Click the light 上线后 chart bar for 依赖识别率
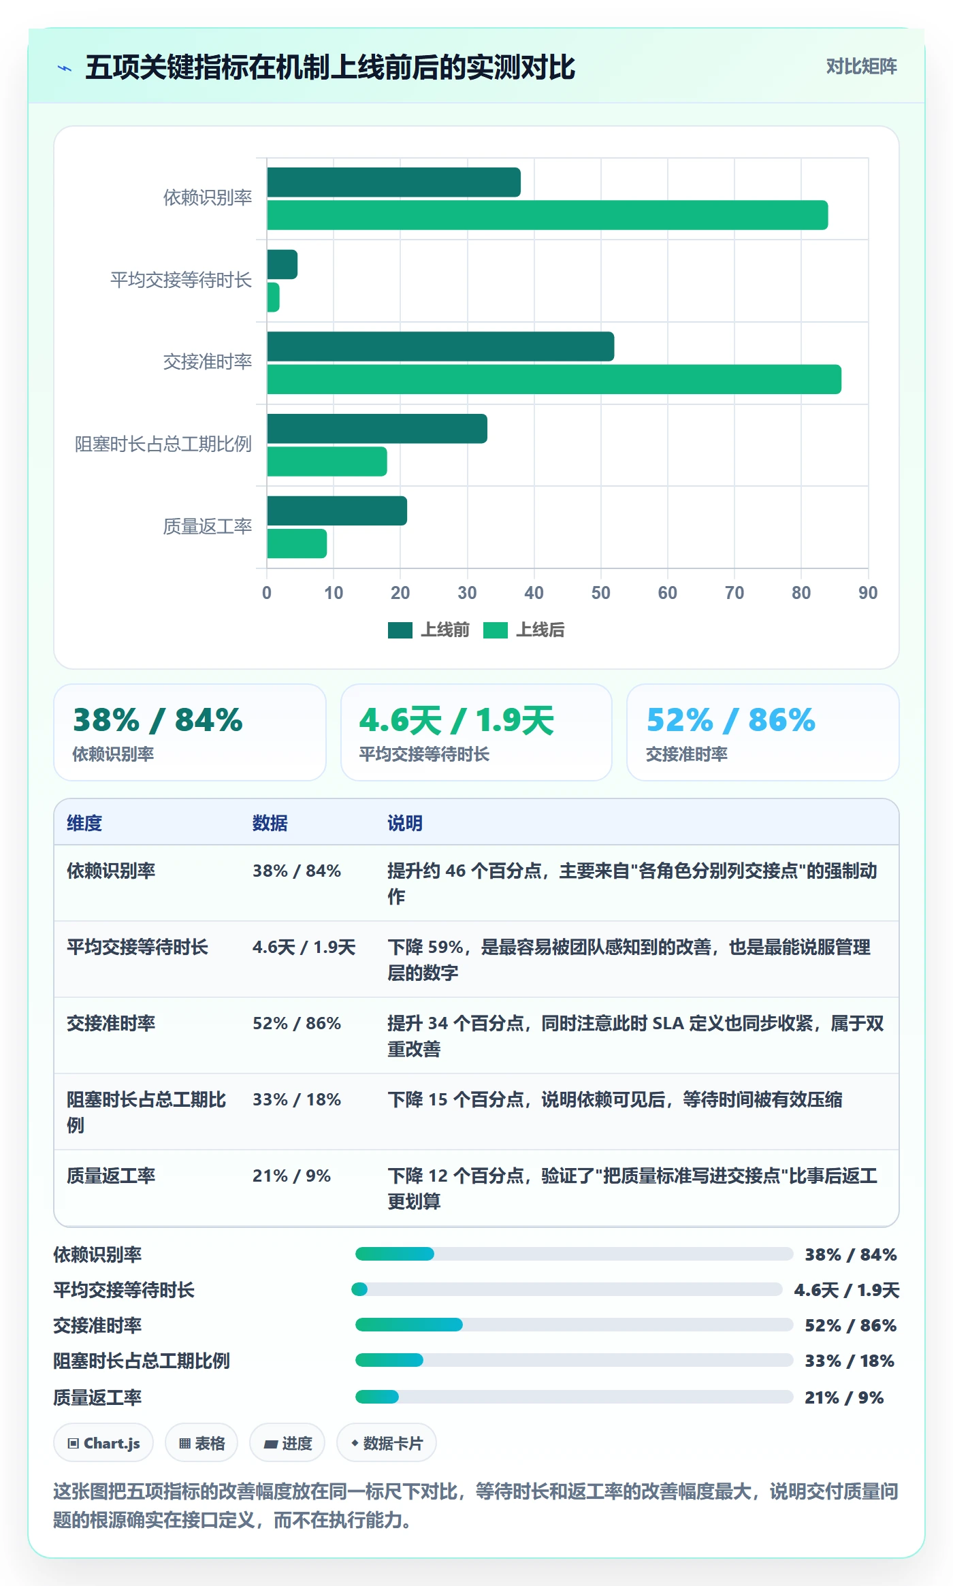Viewport: 953px width, 1586px height. click(547, 215)
